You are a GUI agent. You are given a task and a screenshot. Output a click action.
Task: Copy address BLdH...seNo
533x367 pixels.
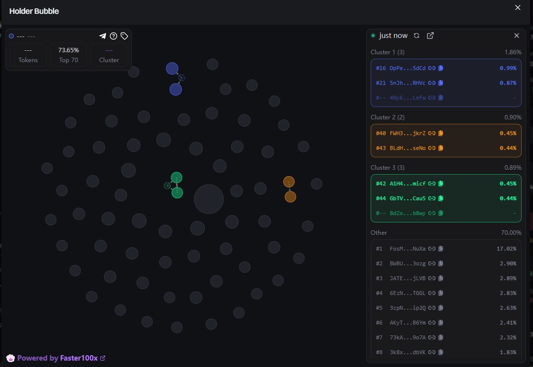(x=441, y=148)
